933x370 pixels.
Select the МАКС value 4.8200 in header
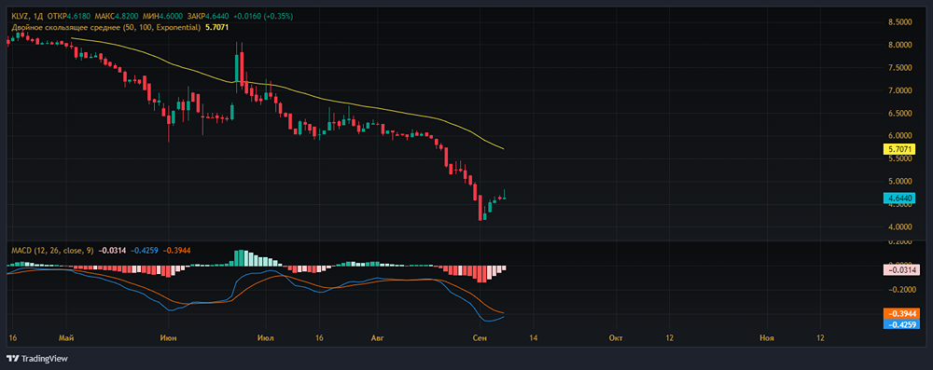pos(127,17)
